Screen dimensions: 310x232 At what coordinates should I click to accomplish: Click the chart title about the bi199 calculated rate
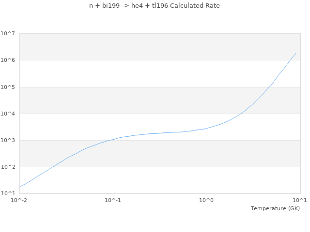pyautogui.click(x=155, y=6)
